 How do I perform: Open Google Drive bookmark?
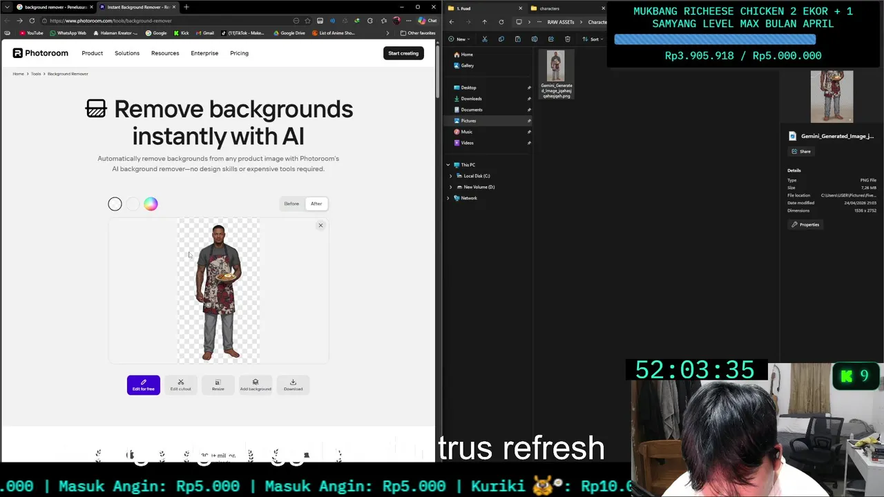(289, 33)
